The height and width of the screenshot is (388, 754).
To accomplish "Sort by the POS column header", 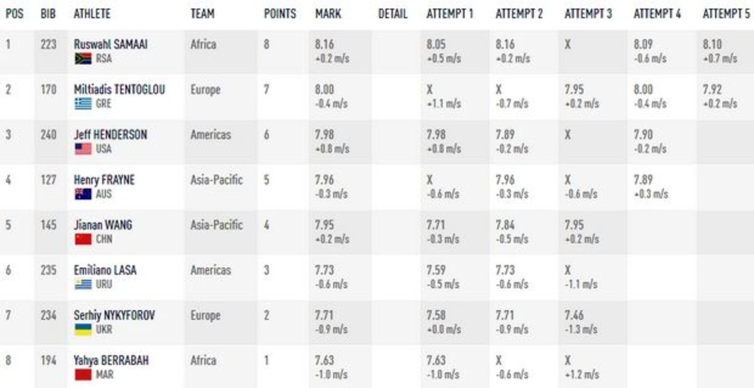I will click(x=14, y=14).
